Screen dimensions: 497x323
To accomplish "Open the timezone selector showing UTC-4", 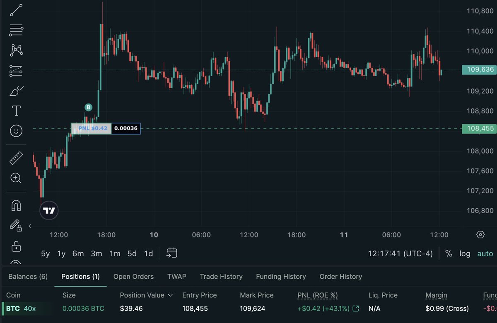I will point(400,253).
